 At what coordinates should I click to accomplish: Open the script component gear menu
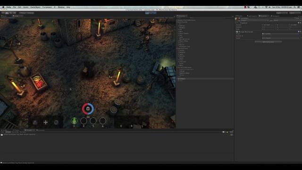[301, 32]
